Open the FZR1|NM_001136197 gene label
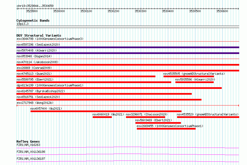 pyautogui.click(x=31, y=159)
